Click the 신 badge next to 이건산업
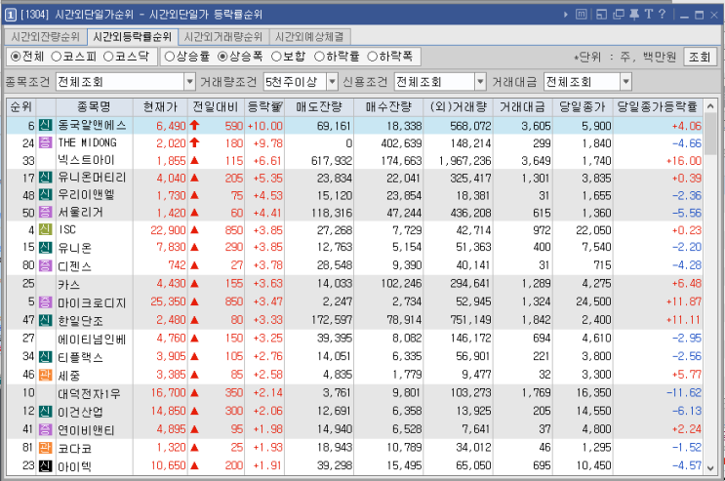The height and width of the screenshot is (481, 725). click(x=45, y=411)
